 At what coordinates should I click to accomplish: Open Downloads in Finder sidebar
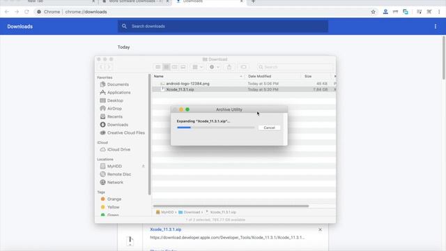point(118,125)
